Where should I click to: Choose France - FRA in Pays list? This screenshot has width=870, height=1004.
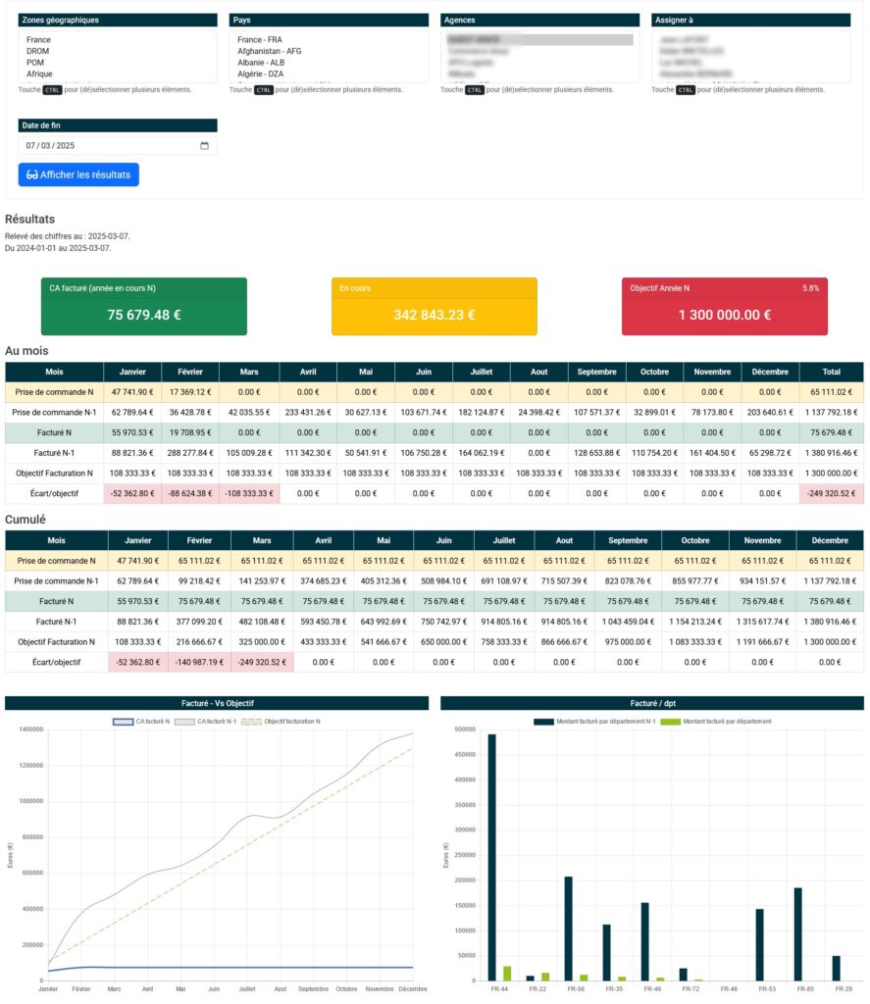260,39
